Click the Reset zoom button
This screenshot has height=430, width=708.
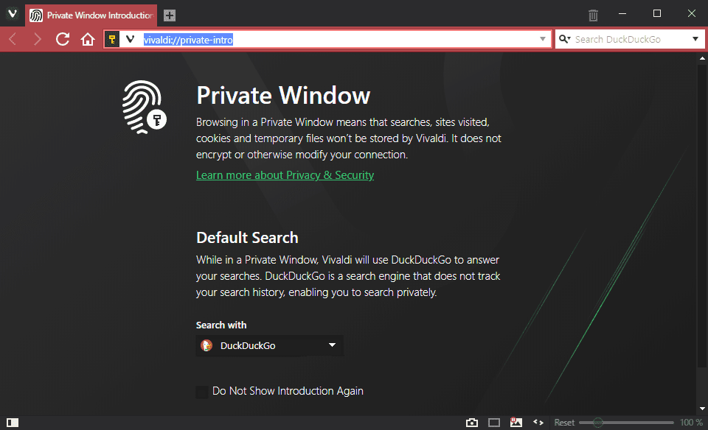pyautogui.click(x=564, y=423)
